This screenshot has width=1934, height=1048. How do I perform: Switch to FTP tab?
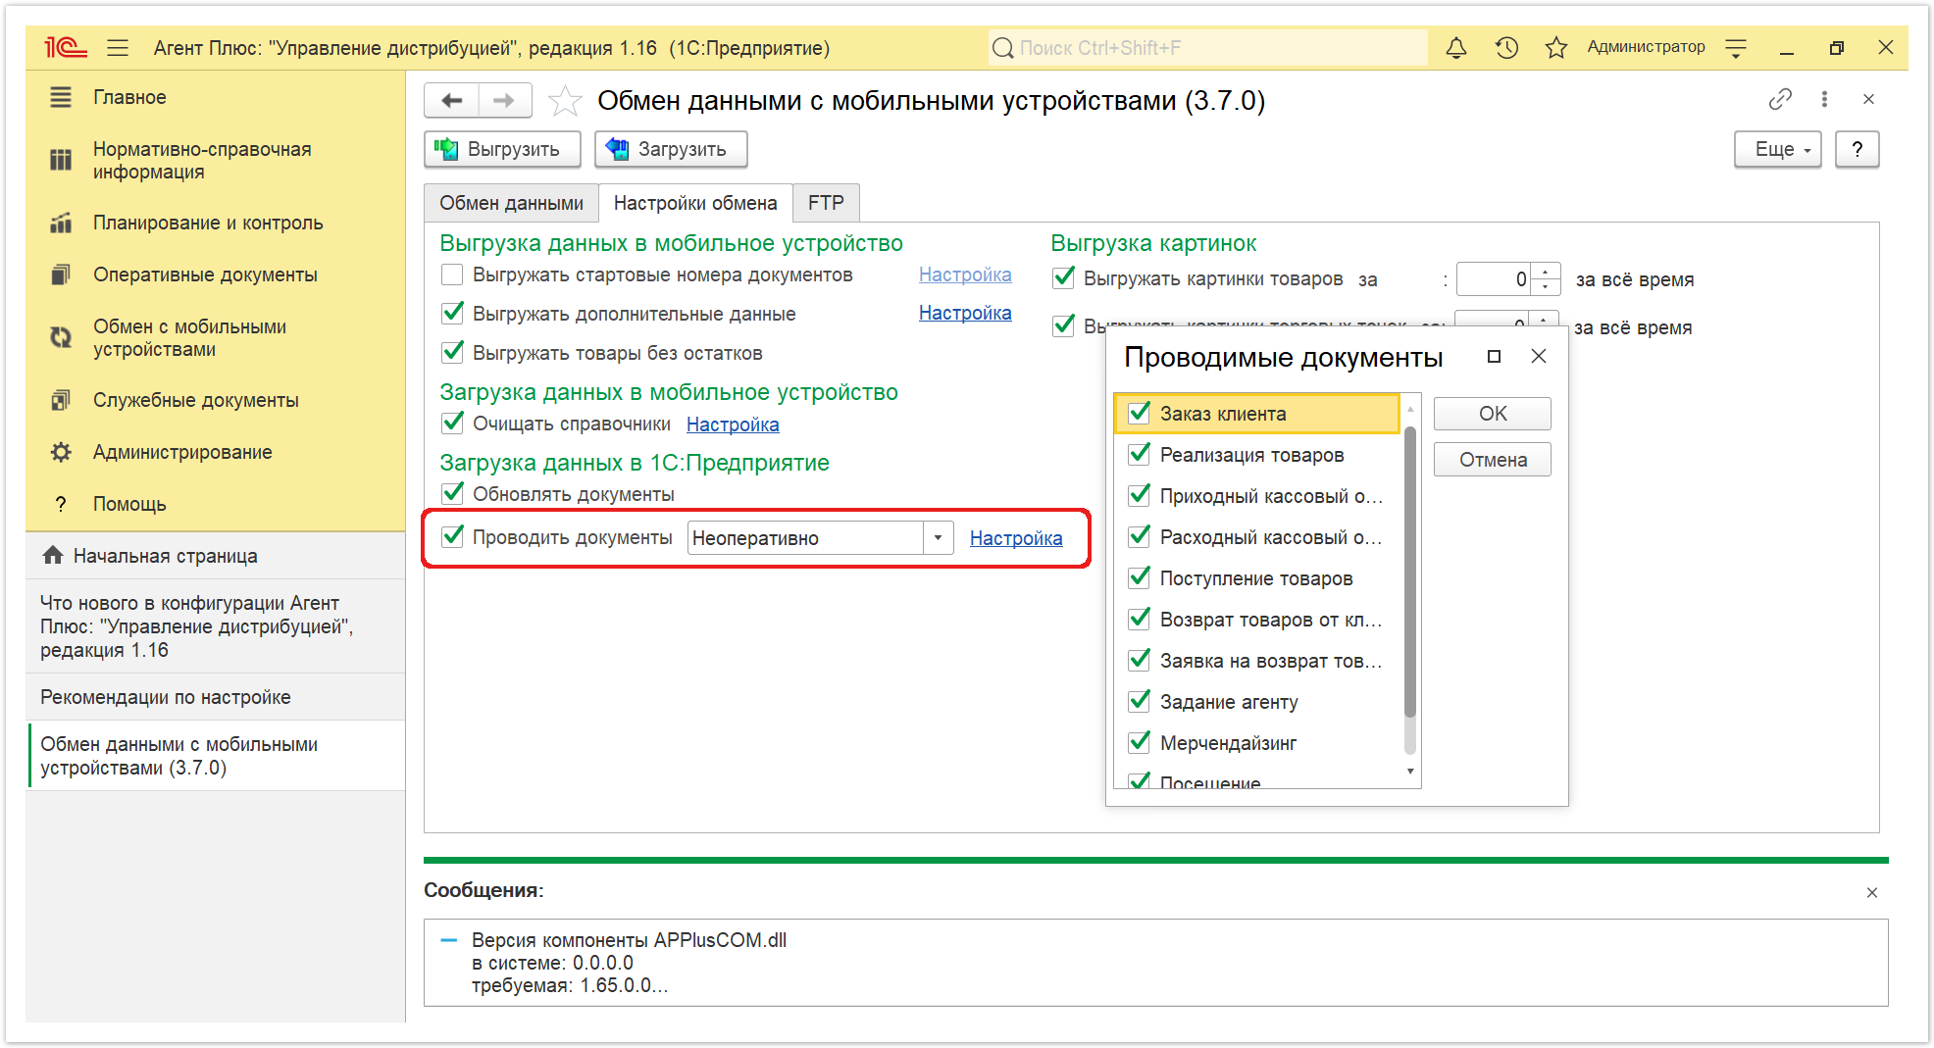tap(826, 203)
